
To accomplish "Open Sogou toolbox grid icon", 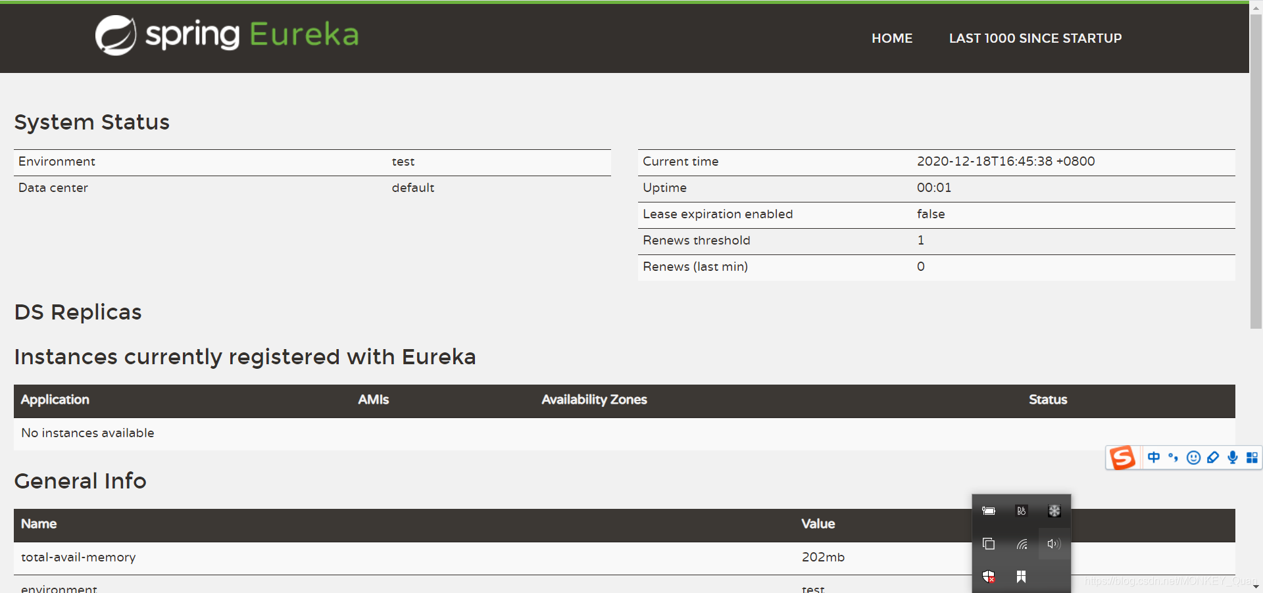I will 1252,458.
